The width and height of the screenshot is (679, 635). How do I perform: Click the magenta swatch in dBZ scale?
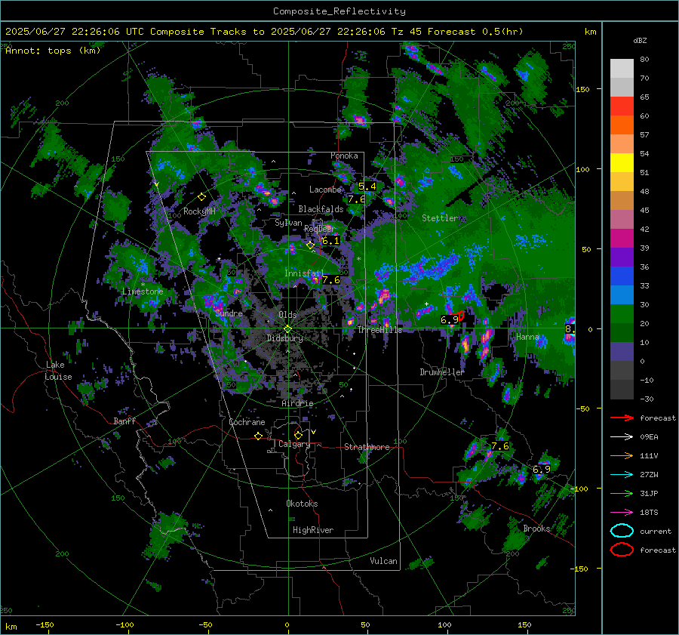tap(622, 239)
